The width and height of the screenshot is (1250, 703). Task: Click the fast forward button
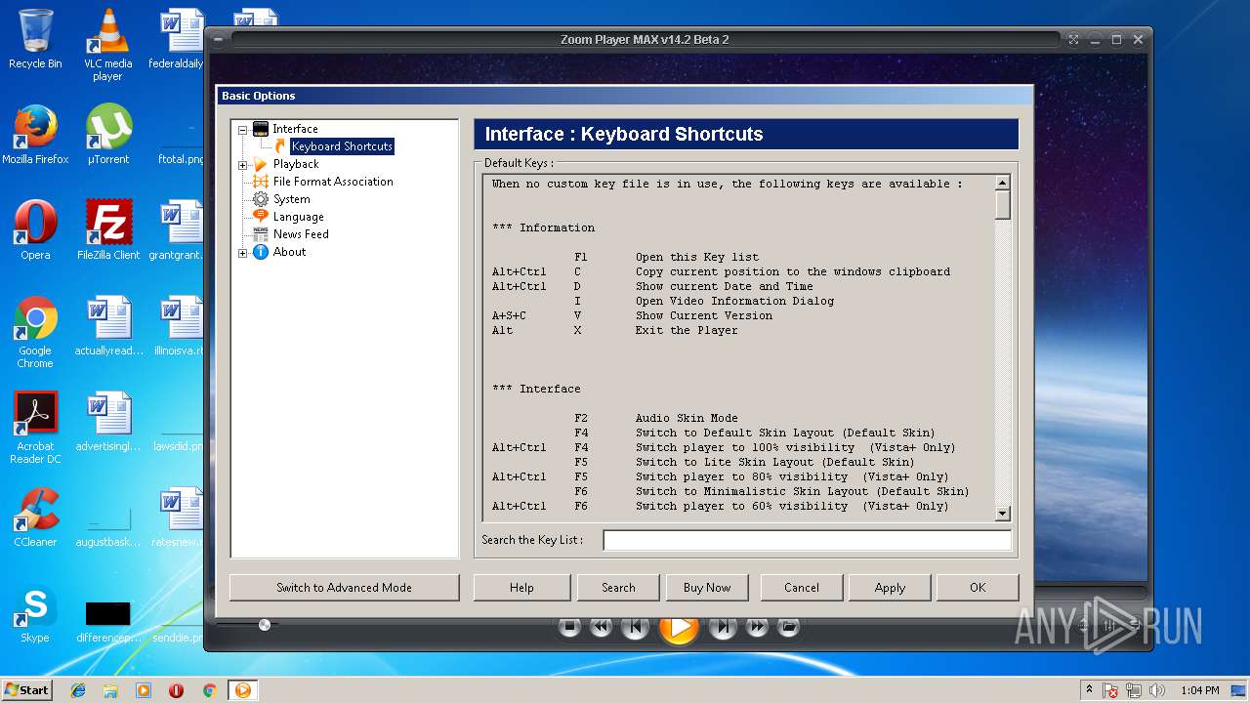[x=757, y=627]
